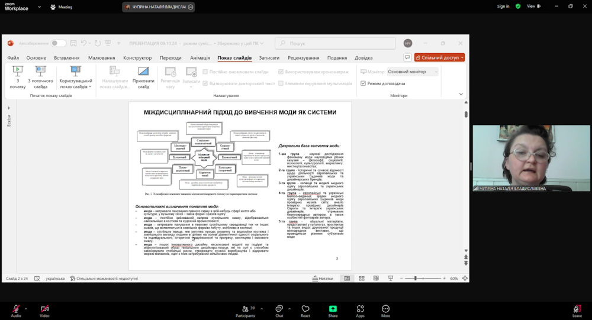Click the НЧ user account avatar
592x320 pixels.
pyautogui.click(x=408, y=43)
